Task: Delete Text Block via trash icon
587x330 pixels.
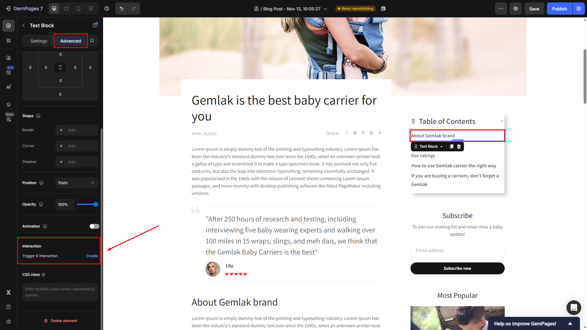Action: click(x=459, y=146)
